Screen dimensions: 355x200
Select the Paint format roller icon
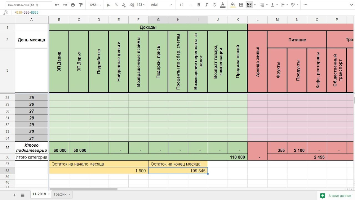[81, 5]
